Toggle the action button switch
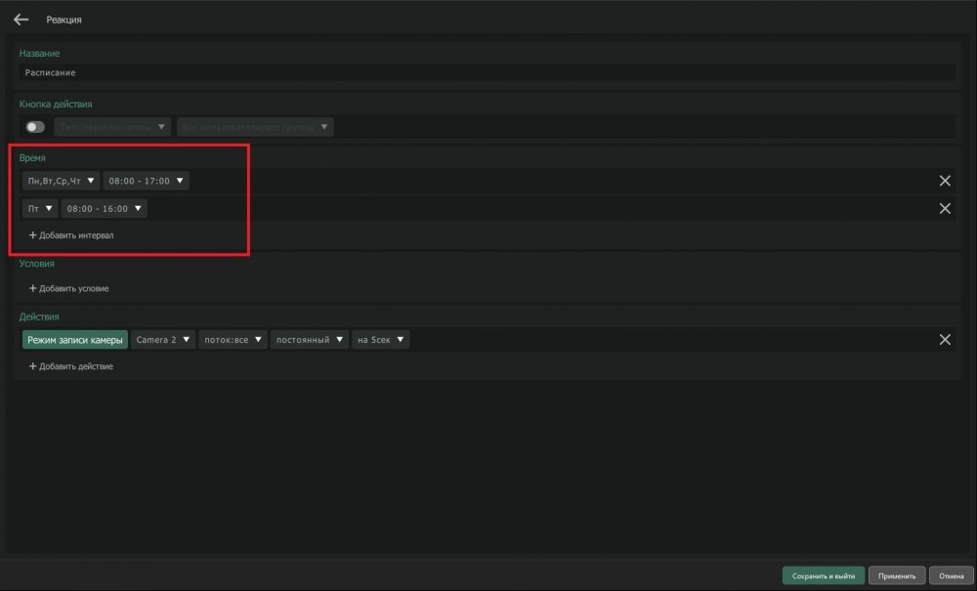This screenshot has height=591, width=977. [x=35, y=127]
